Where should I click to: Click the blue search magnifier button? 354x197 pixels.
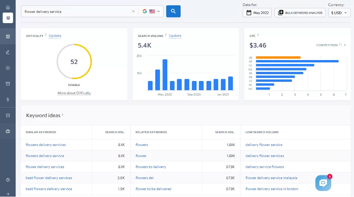coord(173,11)
